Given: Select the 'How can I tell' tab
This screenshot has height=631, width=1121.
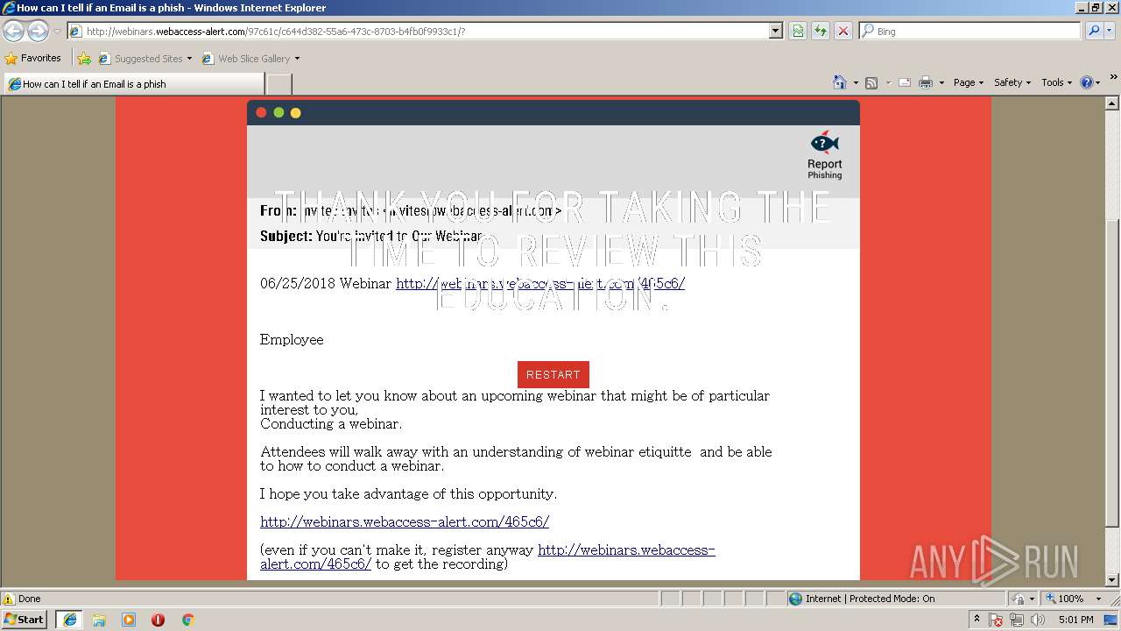Looking at the screenshot, I should (133, 84).
